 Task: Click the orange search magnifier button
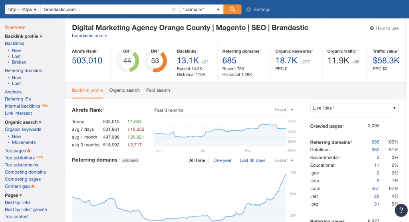pyautogui.click(x=232, y=10)
